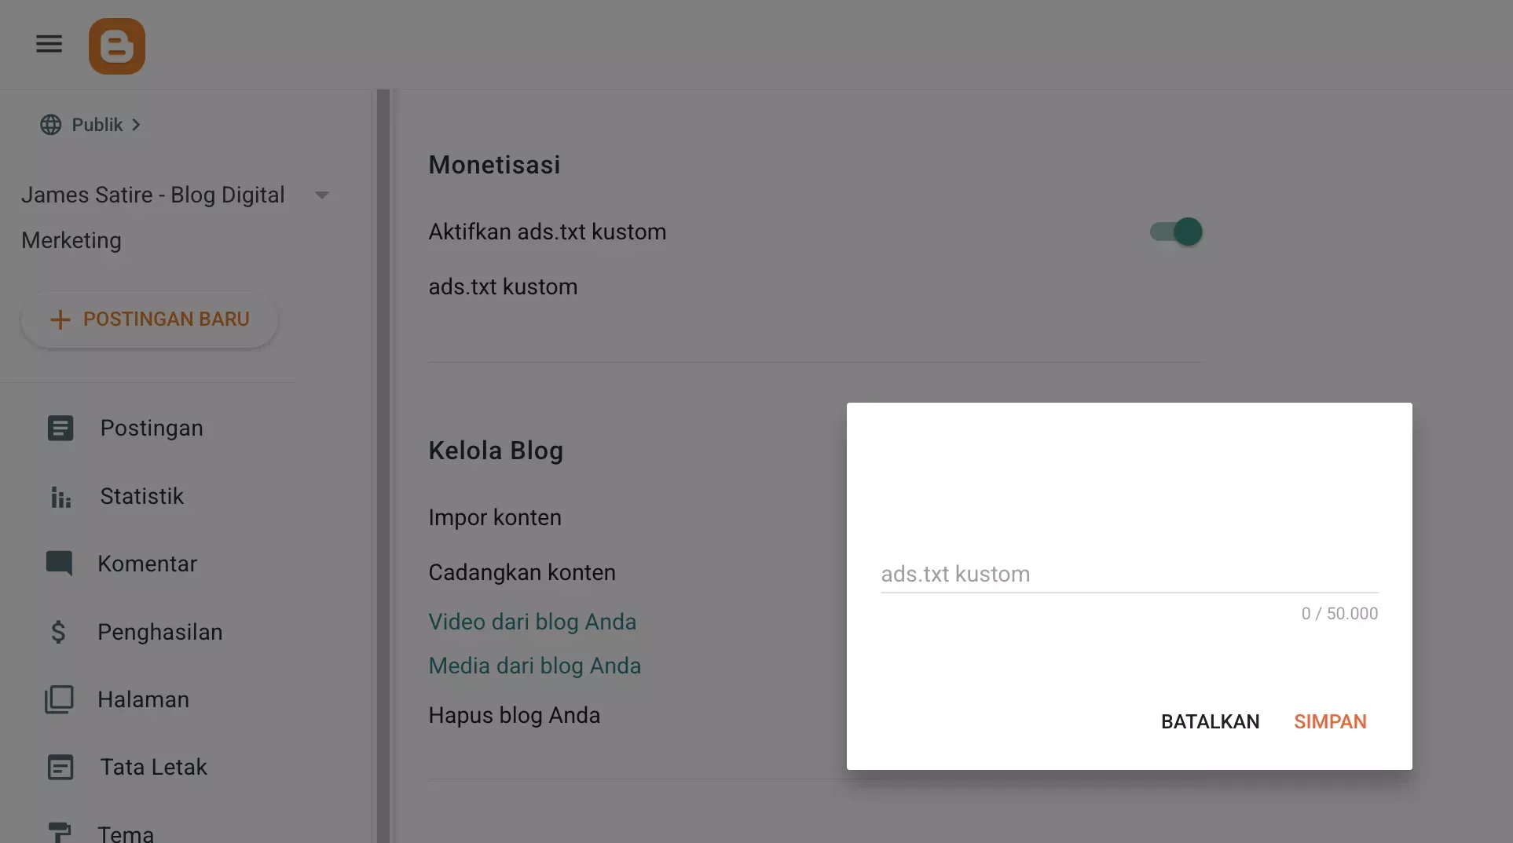Open Media dari blog Anda link
1513x843 pixels.
[535, 666]
